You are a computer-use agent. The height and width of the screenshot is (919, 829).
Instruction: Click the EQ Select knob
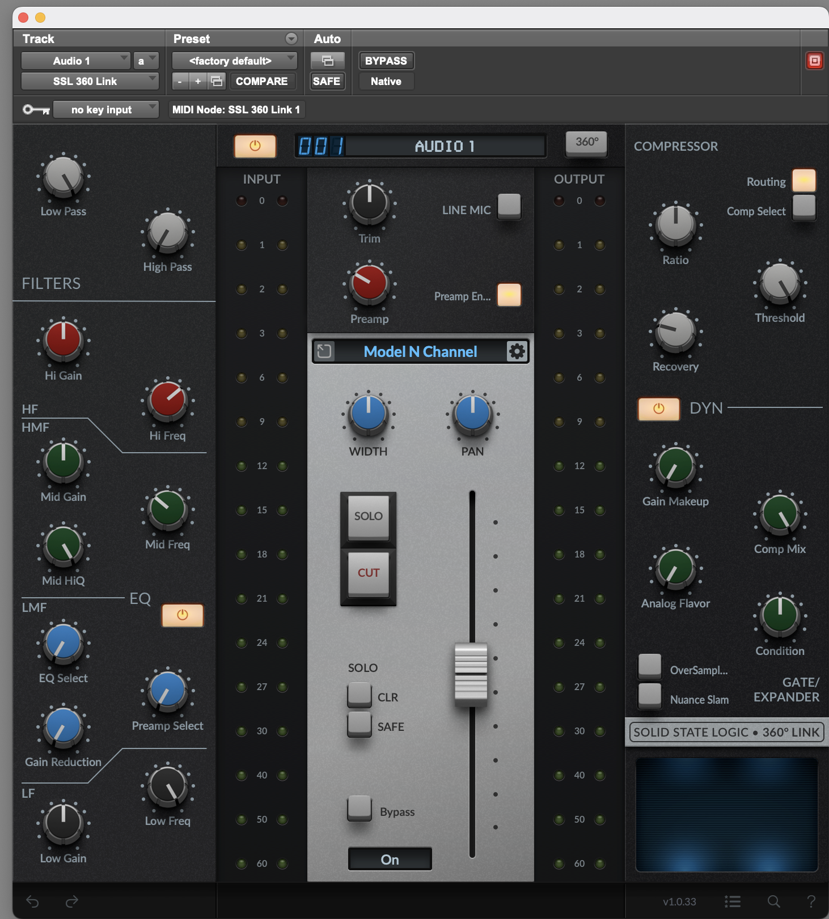click(x=64, y=643)
